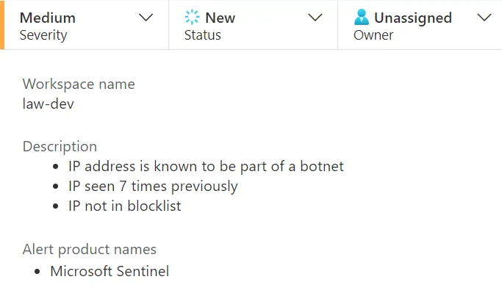This screenshot has width=502, height=296.
Task: Click the blue person owner icon
Action: (x=362, y=18)
